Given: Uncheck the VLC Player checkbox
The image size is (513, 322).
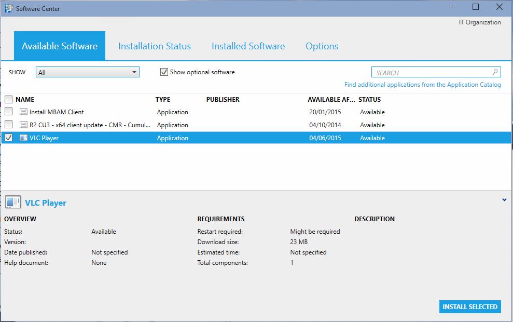Looking at the screenshot, I should click(8, 138).
